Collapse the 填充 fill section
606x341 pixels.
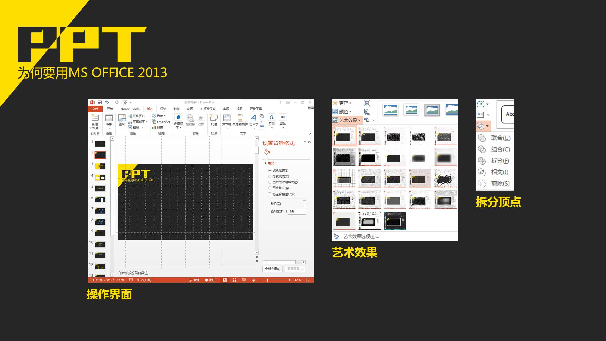[266, 163]
